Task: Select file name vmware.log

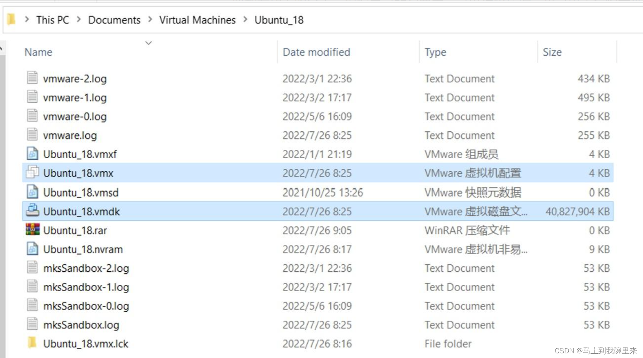Action: [70, 135]
